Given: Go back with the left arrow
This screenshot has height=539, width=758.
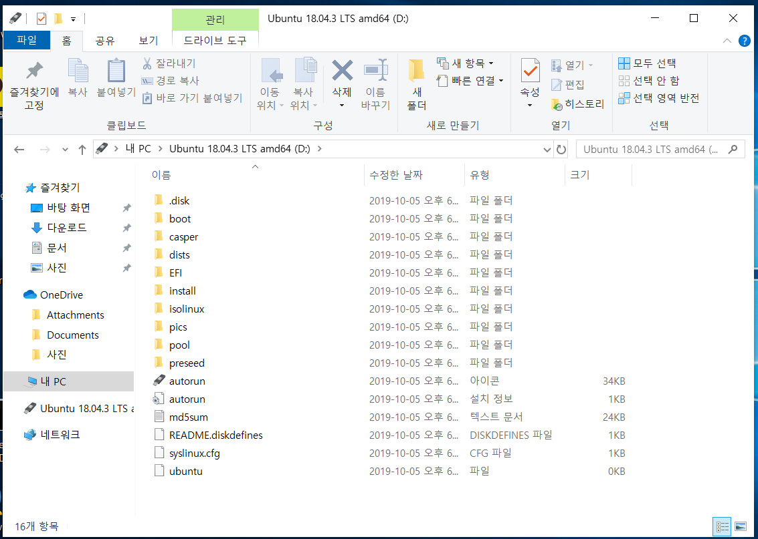Looking at the screenshot, I should tap(19, 150).
